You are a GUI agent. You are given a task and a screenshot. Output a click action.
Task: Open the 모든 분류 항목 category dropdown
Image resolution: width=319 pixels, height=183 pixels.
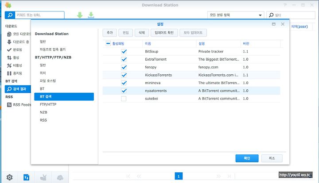click(x=236, y=15)
